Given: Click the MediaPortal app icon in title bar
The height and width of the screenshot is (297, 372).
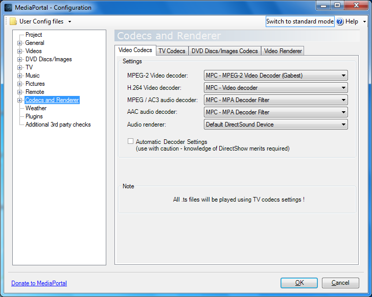Looking at the screenshot, I should 8,8.
